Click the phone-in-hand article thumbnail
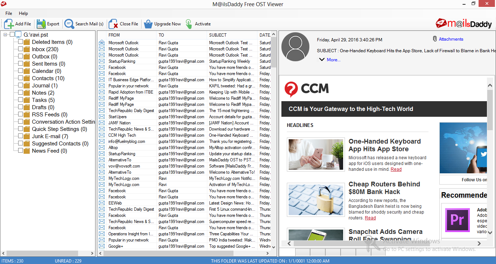This screenshot has width=496, height=264. [x=316, y=154]
